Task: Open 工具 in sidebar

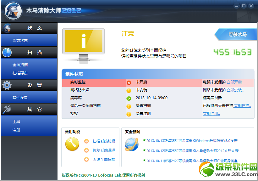Action: pyautogui.click(x=16, y=122)
